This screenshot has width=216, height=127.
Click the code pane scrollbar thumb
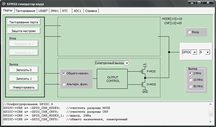(x=211, y=112)
